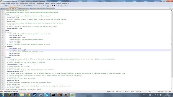173x97 pixels.
Task: Click the 'silent-mode: false' line
Action: (14, 77)
